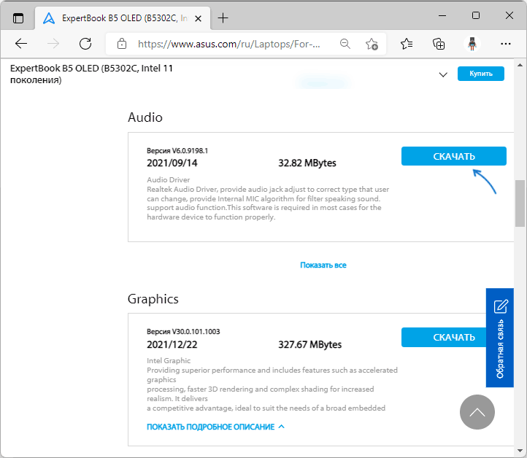Image resolution: width=527 pixels, height=458 pixels.
Task: Select the ExpertBook B5 OLED browser tab
Action: 123,18
